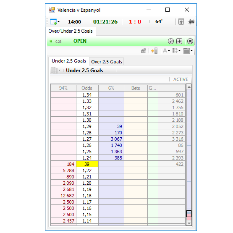Click the round X icon in OPEN bar
233x233 pixels.
[x=190, y=41]
